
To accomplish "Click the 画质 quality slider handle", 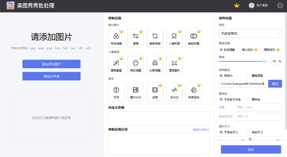I will coord(264,61).
